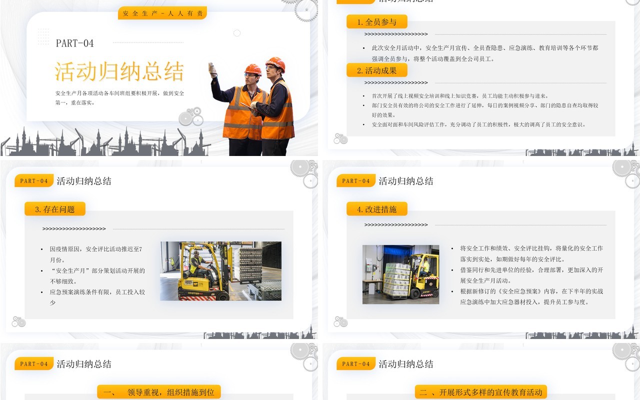Click the 1.全员参与 heading label
The height and width of the screenshot is (400, 640).
[377, 22]
